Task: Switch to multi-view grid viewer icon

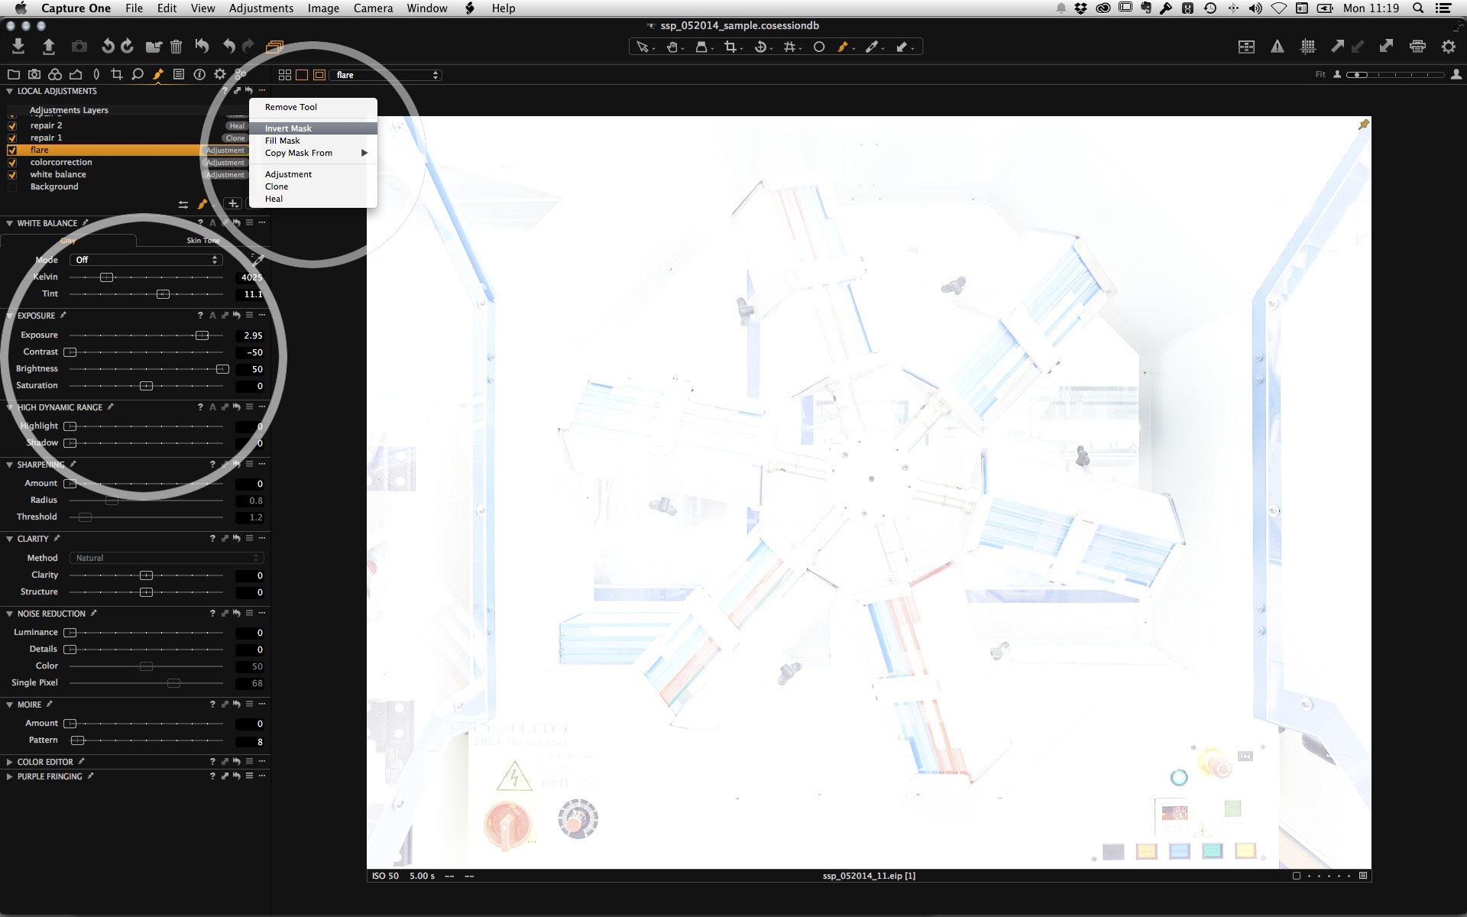Action: 285,75
